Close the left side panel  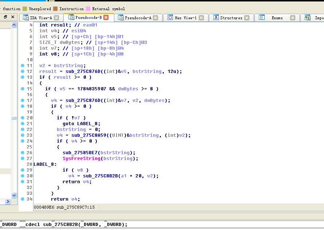pos(13,17)
